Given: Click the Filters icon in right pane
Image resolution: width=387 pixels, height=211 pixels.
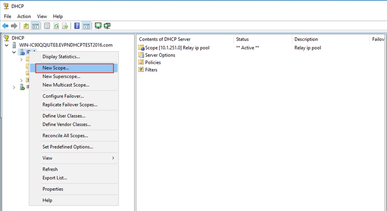Looking at the screenshot, I should coord(141,69).
